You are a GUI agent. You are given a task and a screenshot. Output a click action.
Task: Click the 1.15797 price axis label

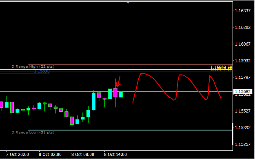point(243,77)
